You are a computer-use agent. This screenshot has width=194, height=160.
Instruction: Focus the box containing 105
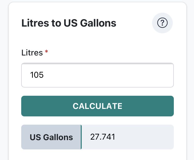[97, 75]
